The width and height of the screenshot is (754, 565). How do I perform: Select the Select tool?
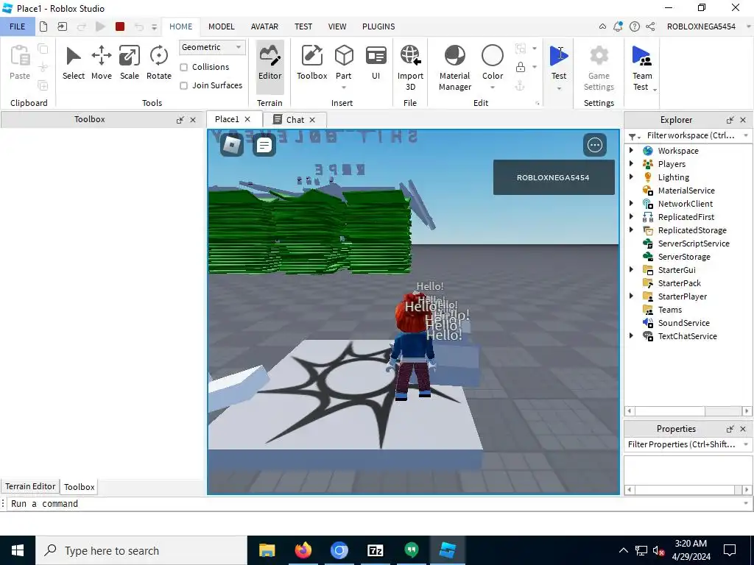pyautogui.click(x=73, y=63)
